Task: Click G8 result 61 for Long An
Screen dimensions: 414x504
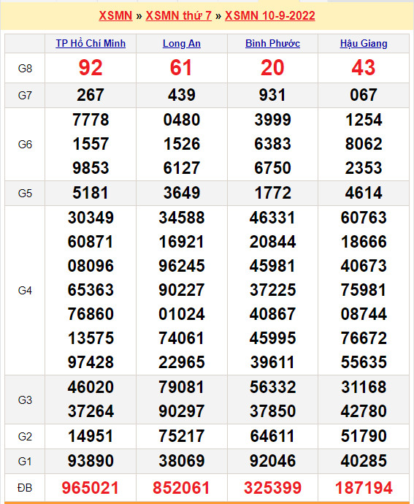Action: coord(181,68)
